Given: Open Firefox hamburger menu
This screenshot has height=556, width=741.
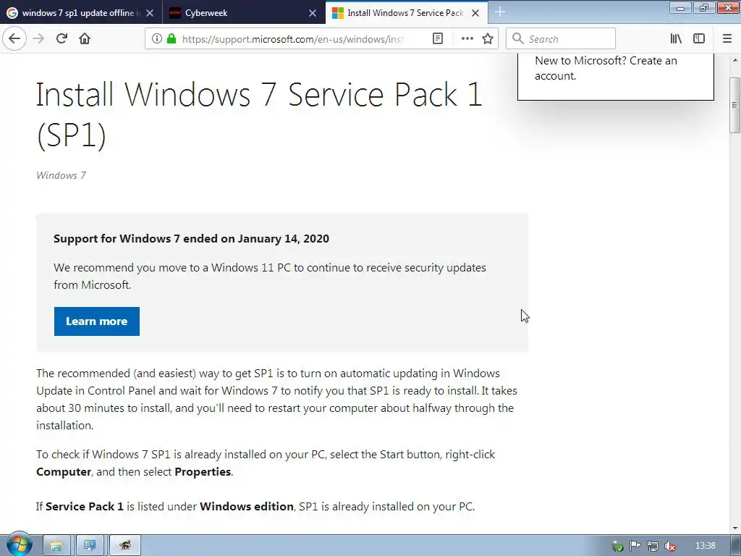Looking at the screenshot, I should (x=727, y=39).
